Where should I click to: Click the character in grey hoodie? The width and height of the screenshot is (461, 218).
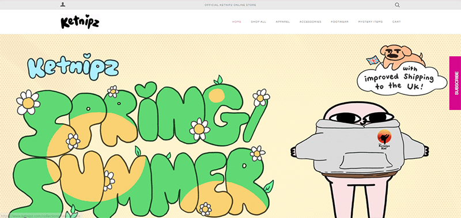point(360,160)
